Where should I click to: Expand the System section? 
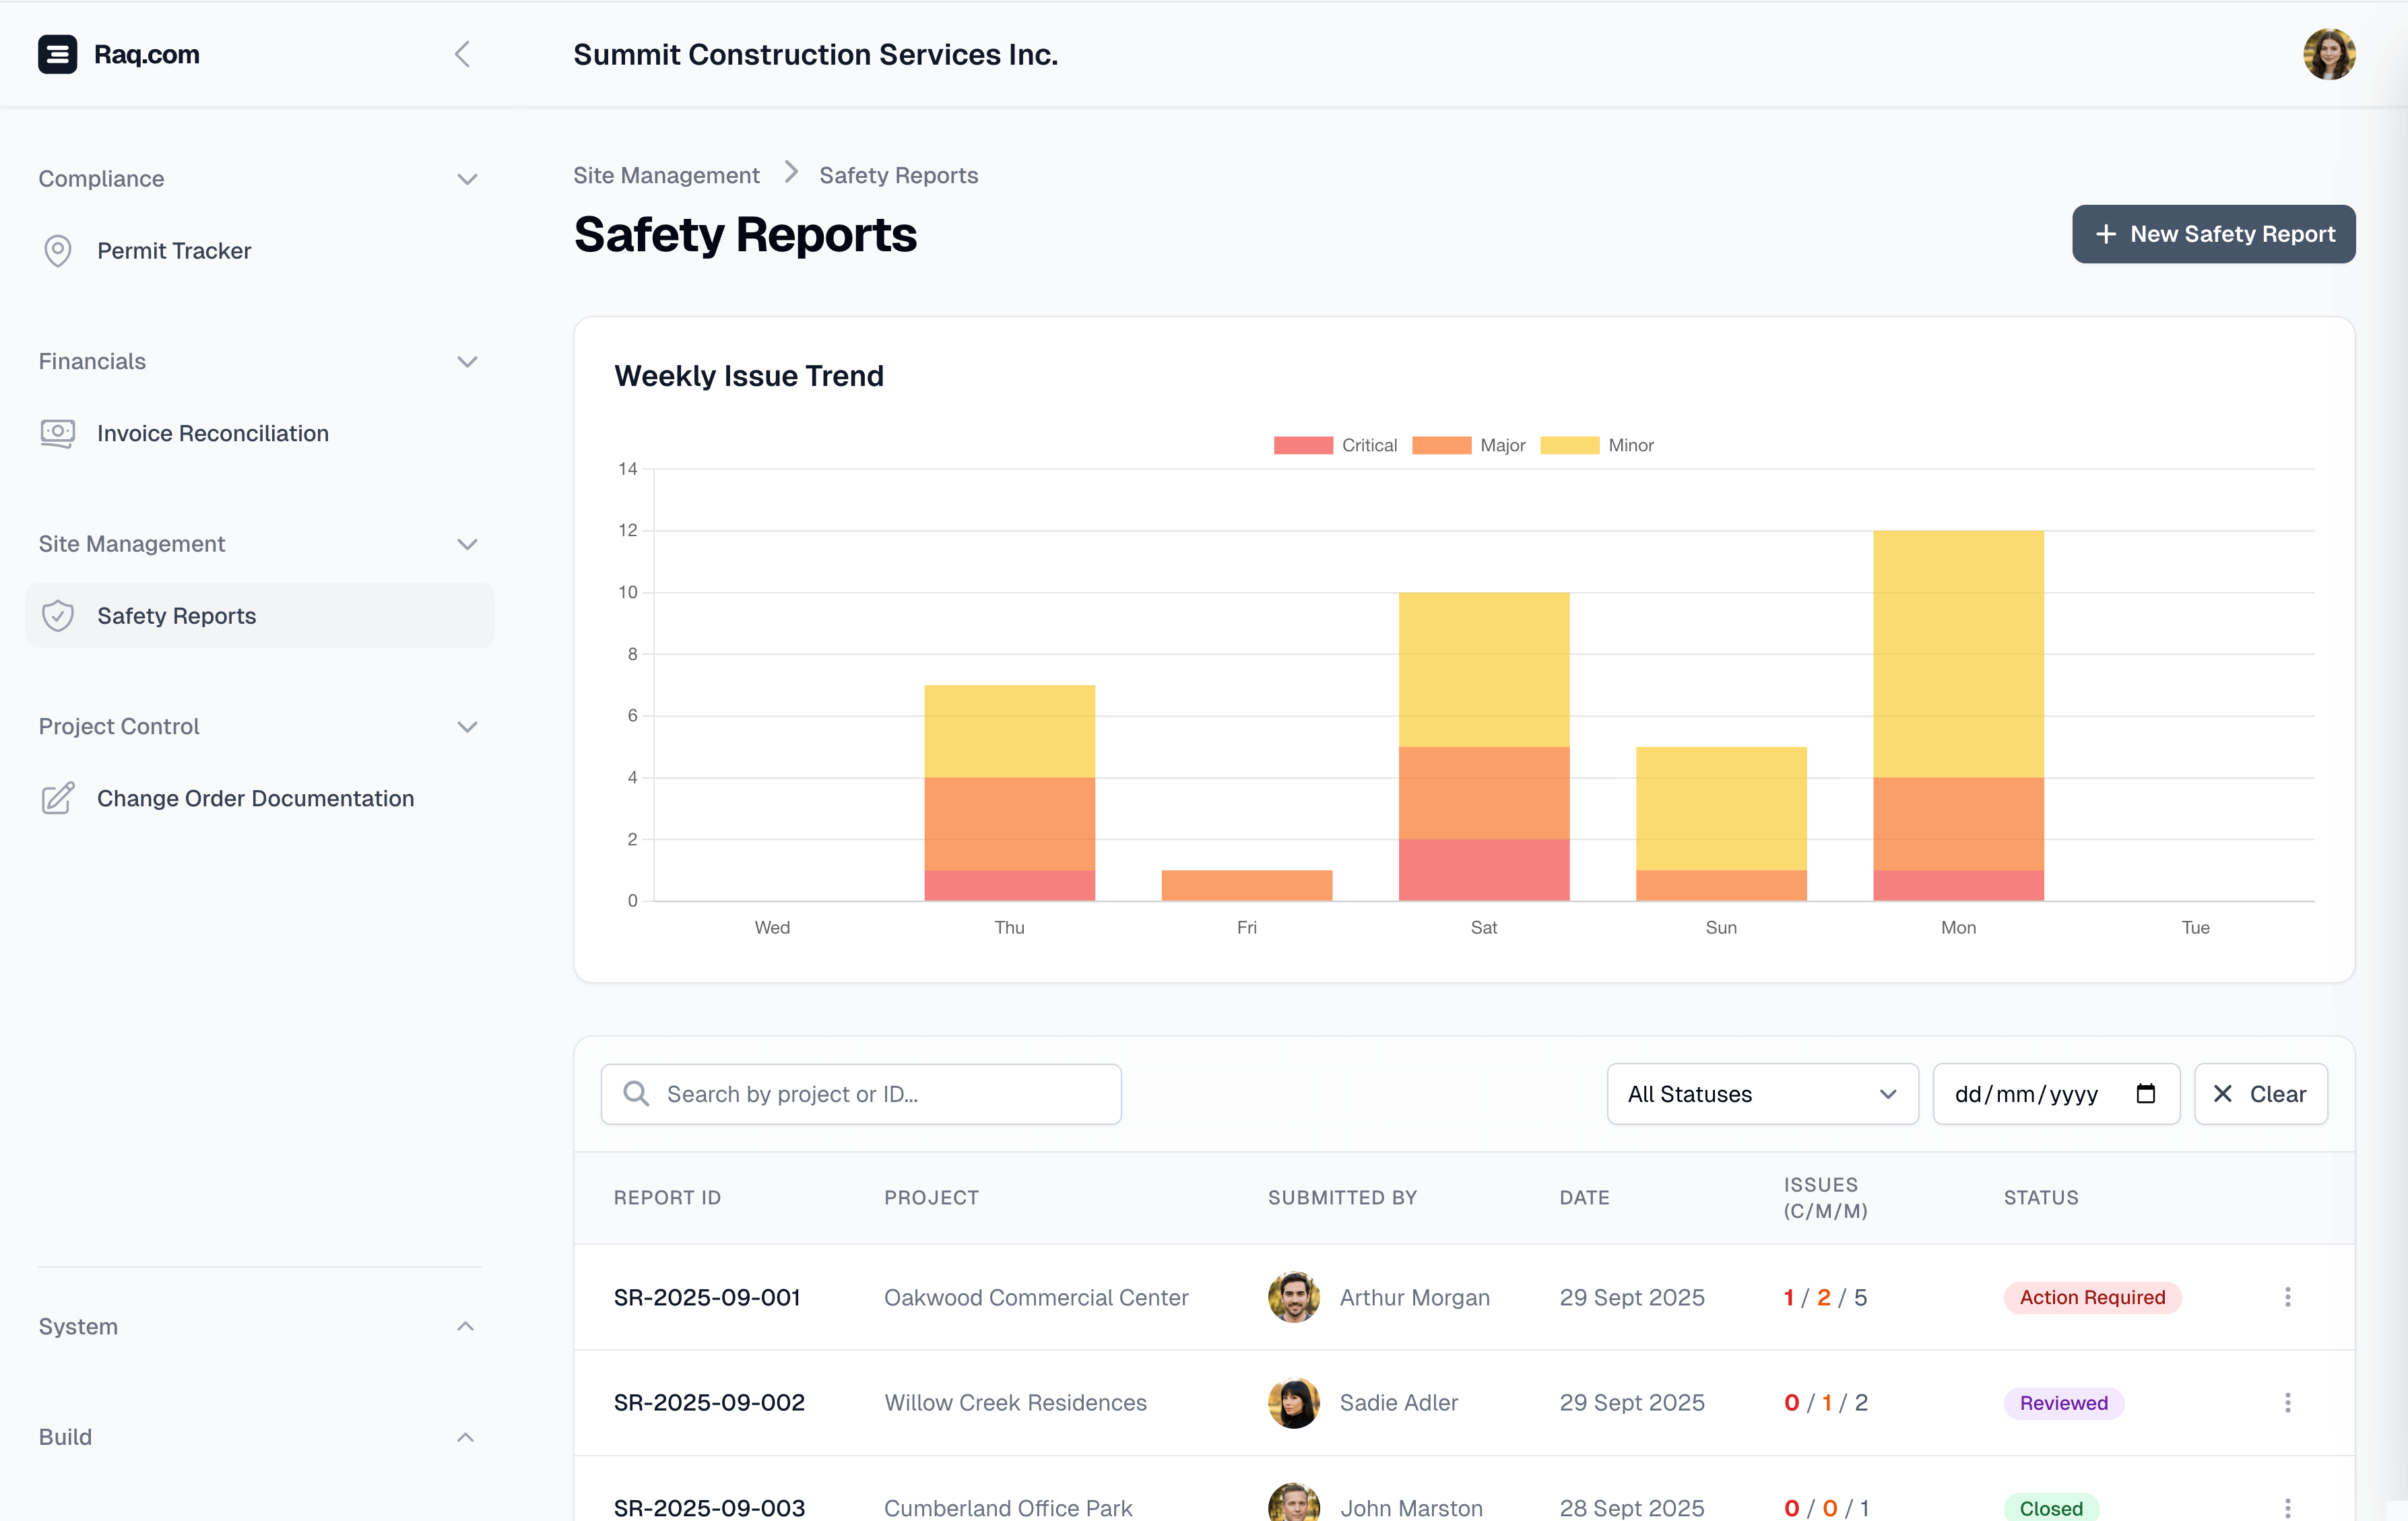pyautogui.click(x=465, y=1326)
